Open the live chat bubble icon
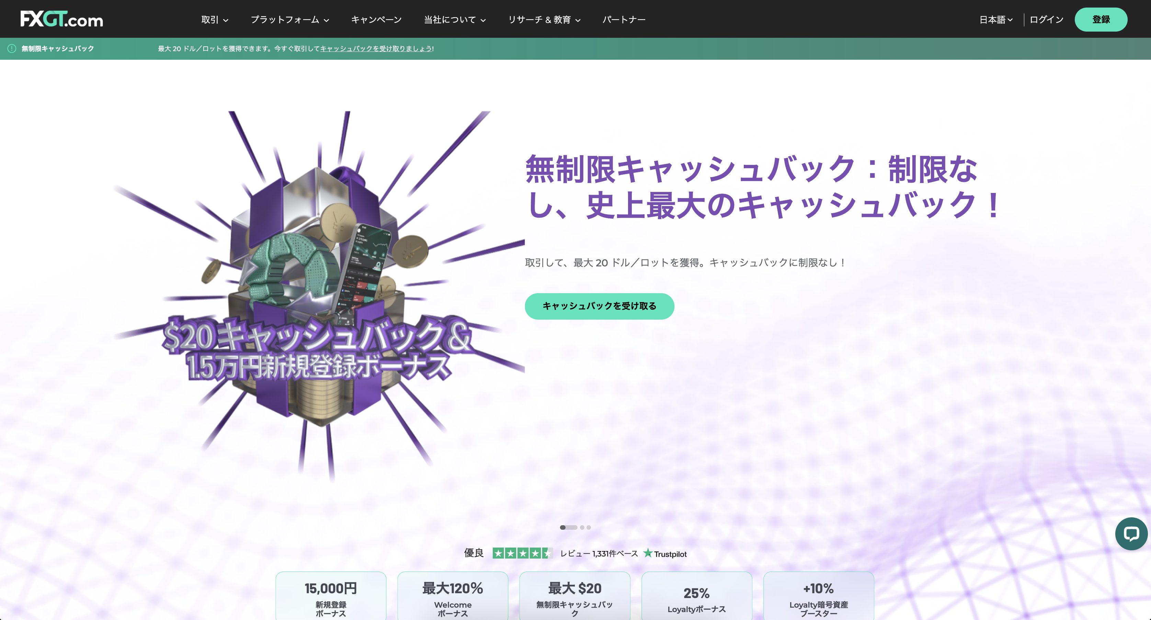This screenshot has height=620, width=1151. [x=1131, y=533]
